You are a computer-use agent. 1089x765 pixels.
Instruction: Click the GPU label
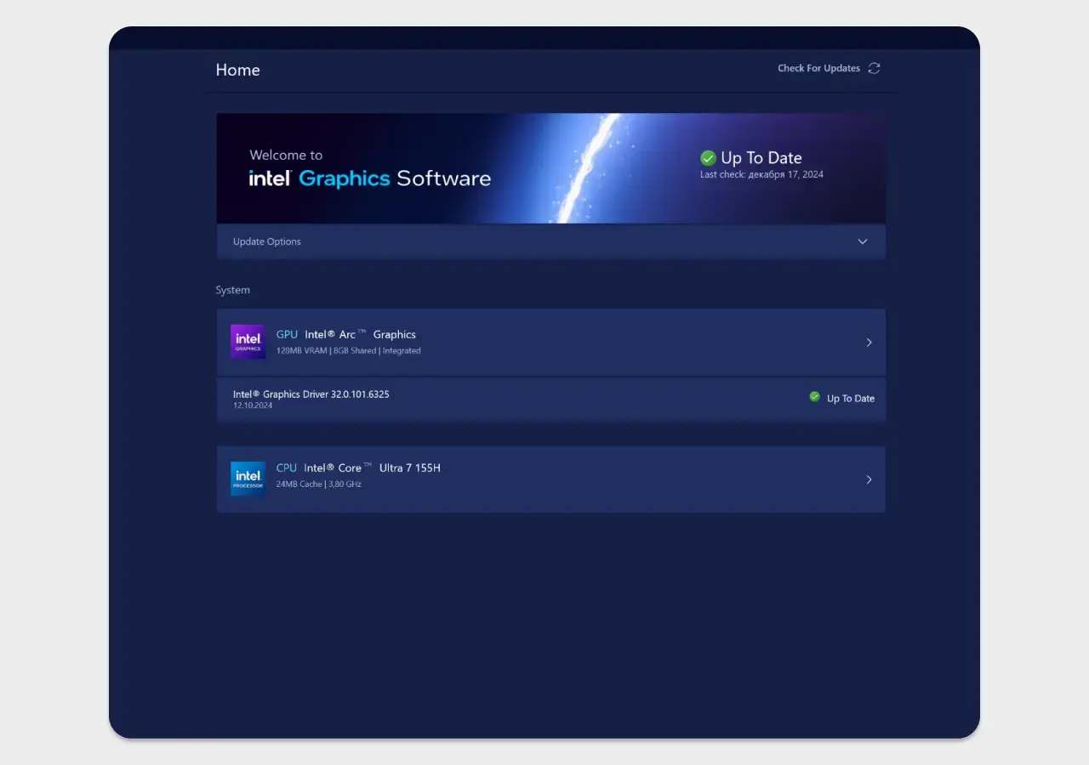point(288,334)
